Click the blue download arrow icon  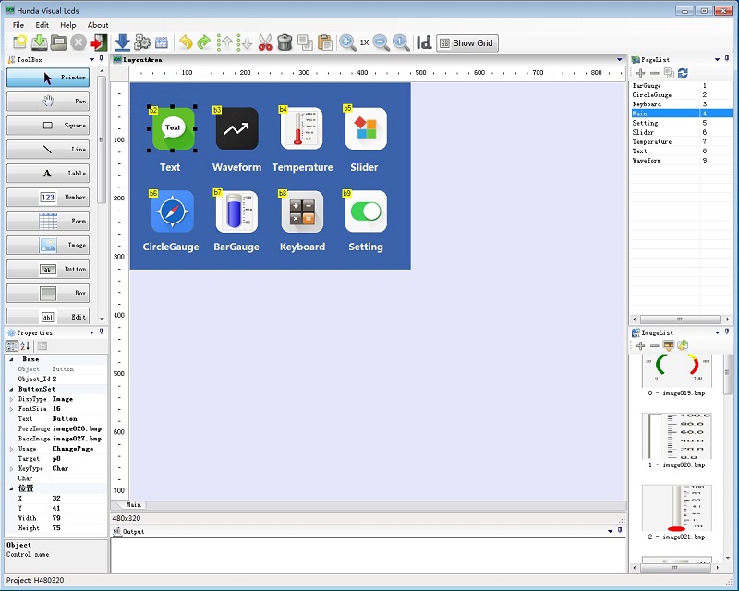click(x=122, y=42)
